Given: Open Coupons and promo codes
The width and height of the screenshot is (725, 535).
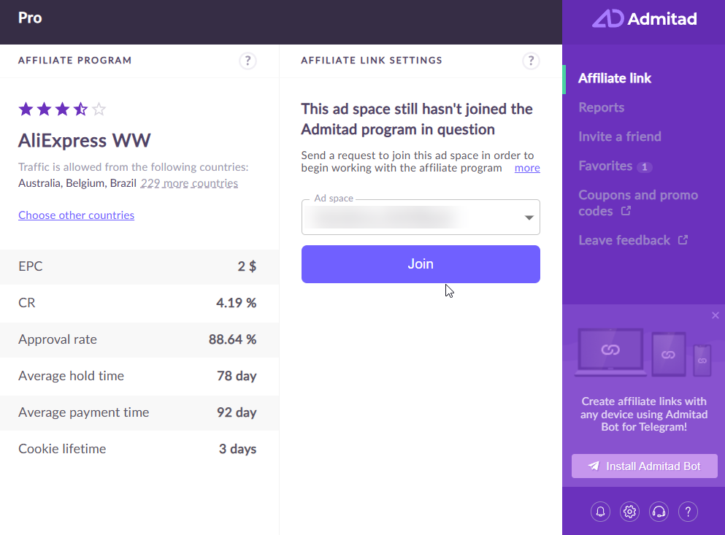Looking at the screenshot, I should click(x=638, y=203).
